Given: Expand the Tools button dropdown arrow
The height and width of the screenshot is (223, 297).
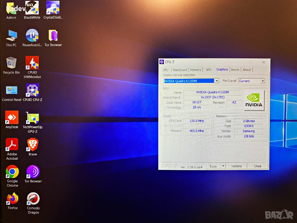Looking at the screenshot, I should coord(223,166).
